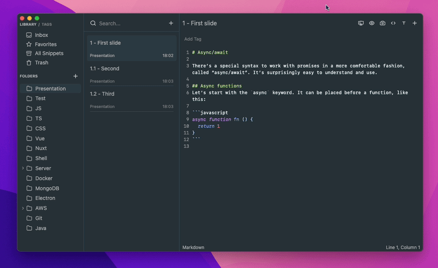
Task: Toggle markdown preview eye icon
Action: (371, 23)
